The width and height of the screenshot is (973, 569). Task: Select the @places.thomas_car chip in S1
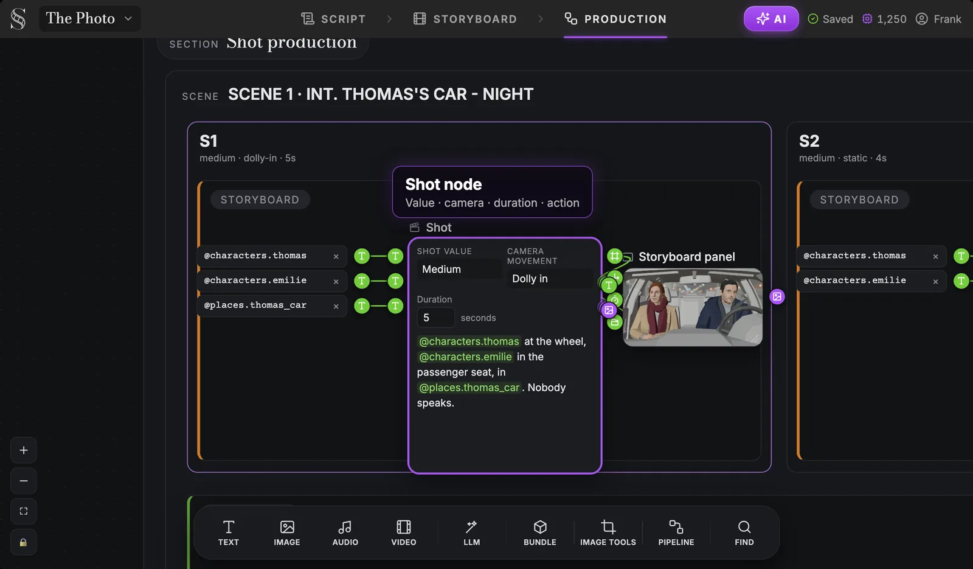click(272, 306)
